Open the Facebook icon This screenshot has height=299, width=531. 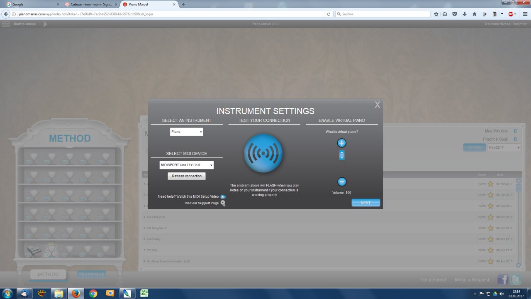point(503,279)
